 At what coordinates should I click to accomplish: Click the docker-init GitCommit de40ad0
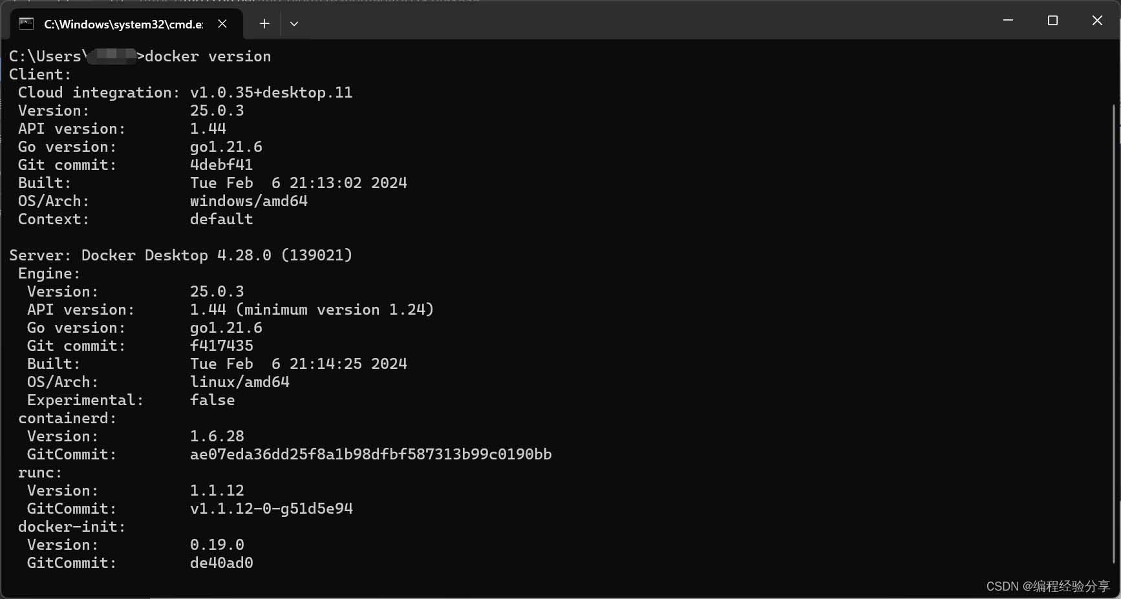click(221, 563)
